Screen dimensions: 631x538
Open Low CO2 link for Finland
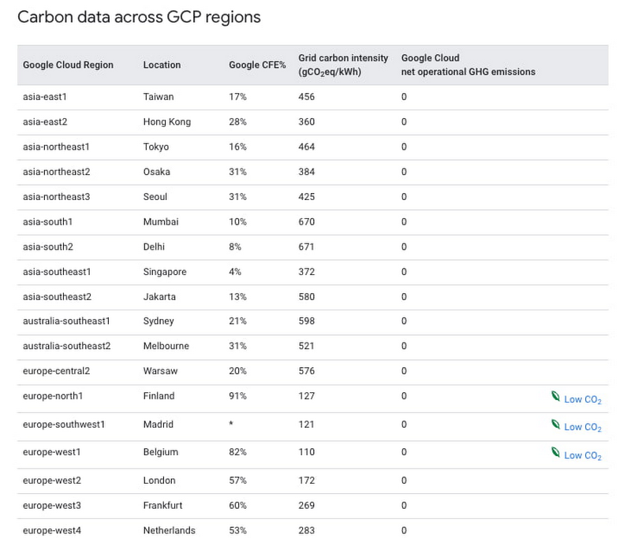[x=582, y=399]
